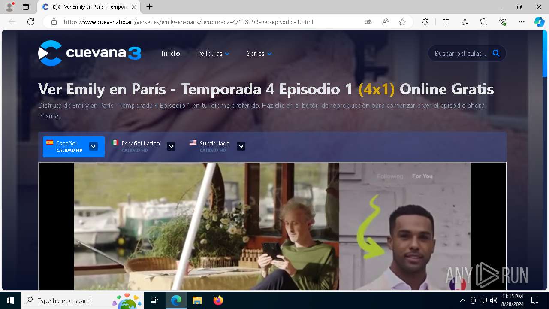Screen dimensions: 549x309
Task: Expand the Series menu
Action: (x=259, y=54)
